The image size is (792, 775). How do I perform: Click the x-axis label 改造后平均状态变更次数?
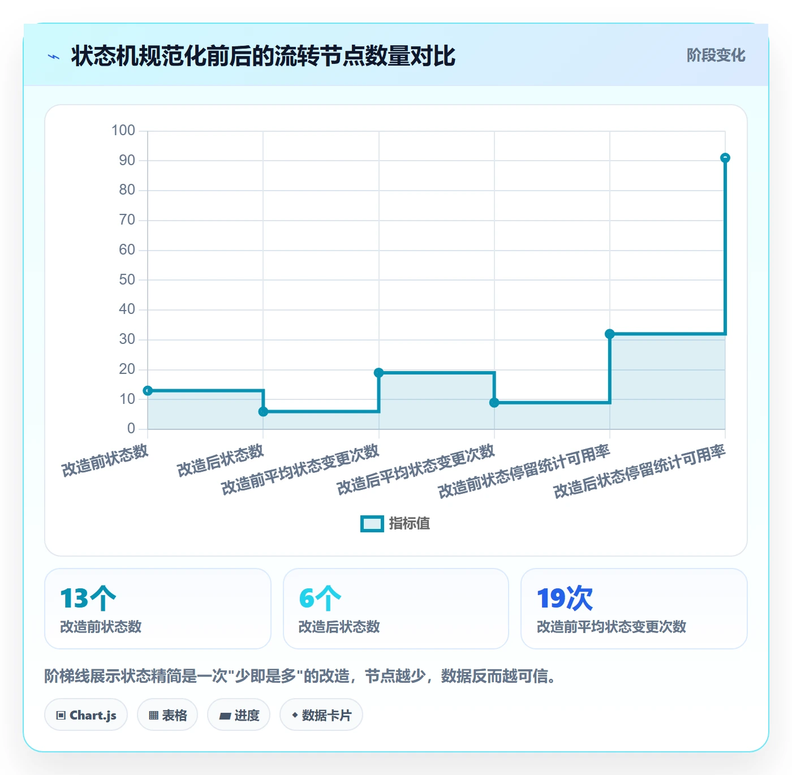point(416,469)
